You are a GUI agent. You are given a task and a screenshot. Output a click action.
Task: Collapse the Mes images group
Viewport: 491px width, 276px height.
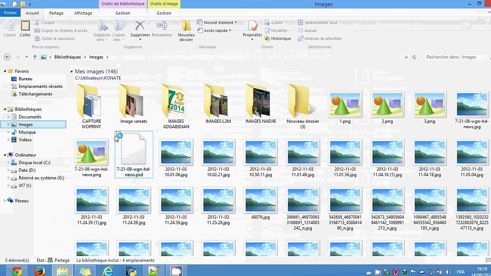click(x=72, y=72)
